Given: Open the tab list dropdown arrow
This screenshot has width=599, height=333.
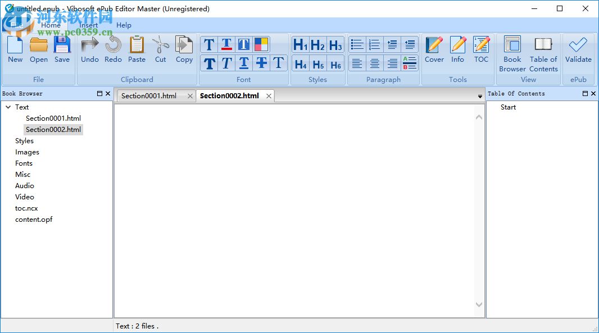Looking at the screenshot, I should (479, 97).
